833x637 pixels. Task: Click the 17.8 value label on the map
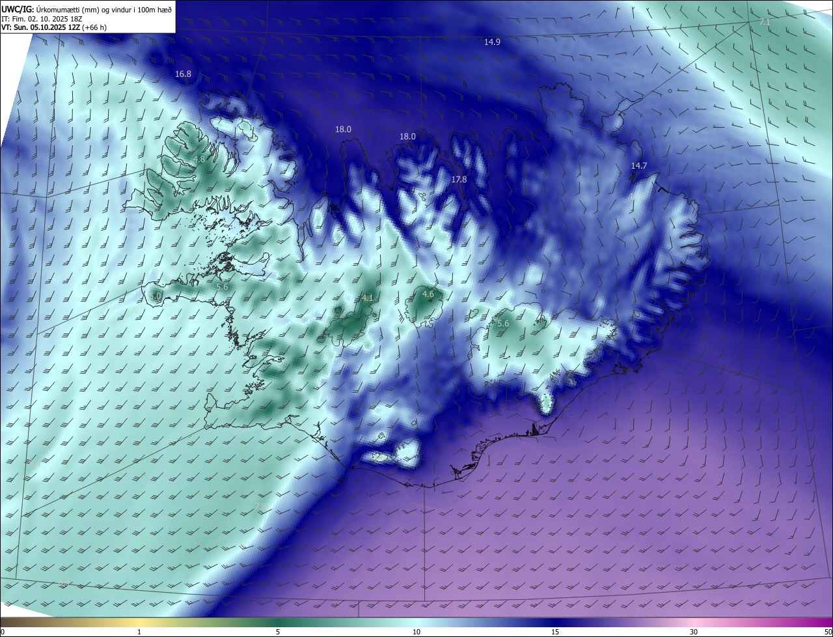click(459, 179)
